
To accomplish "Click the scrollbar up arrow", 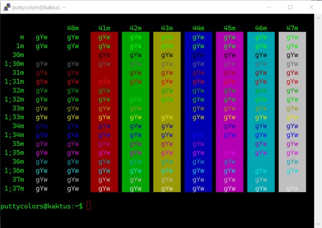I will [x=318, y=18].
